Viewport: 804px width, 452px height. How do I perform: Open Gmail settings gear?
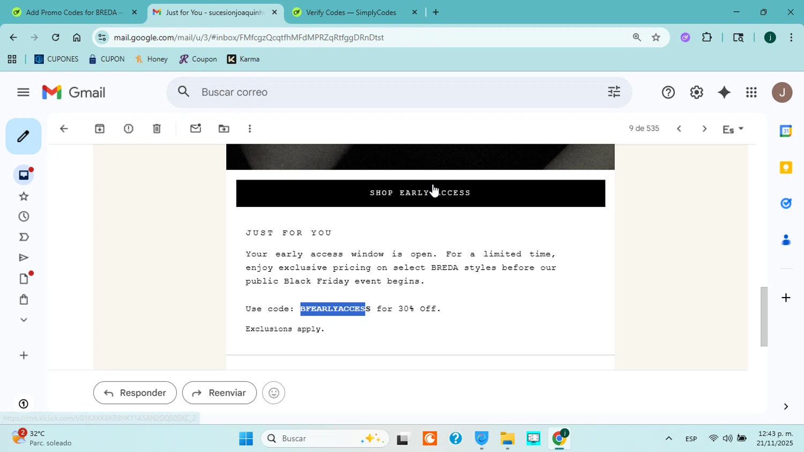696,92
